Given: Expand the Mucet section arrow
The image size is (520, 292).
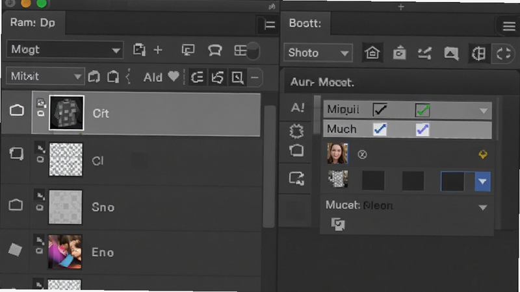Looking at the screenshot, I should coord(483,207).
